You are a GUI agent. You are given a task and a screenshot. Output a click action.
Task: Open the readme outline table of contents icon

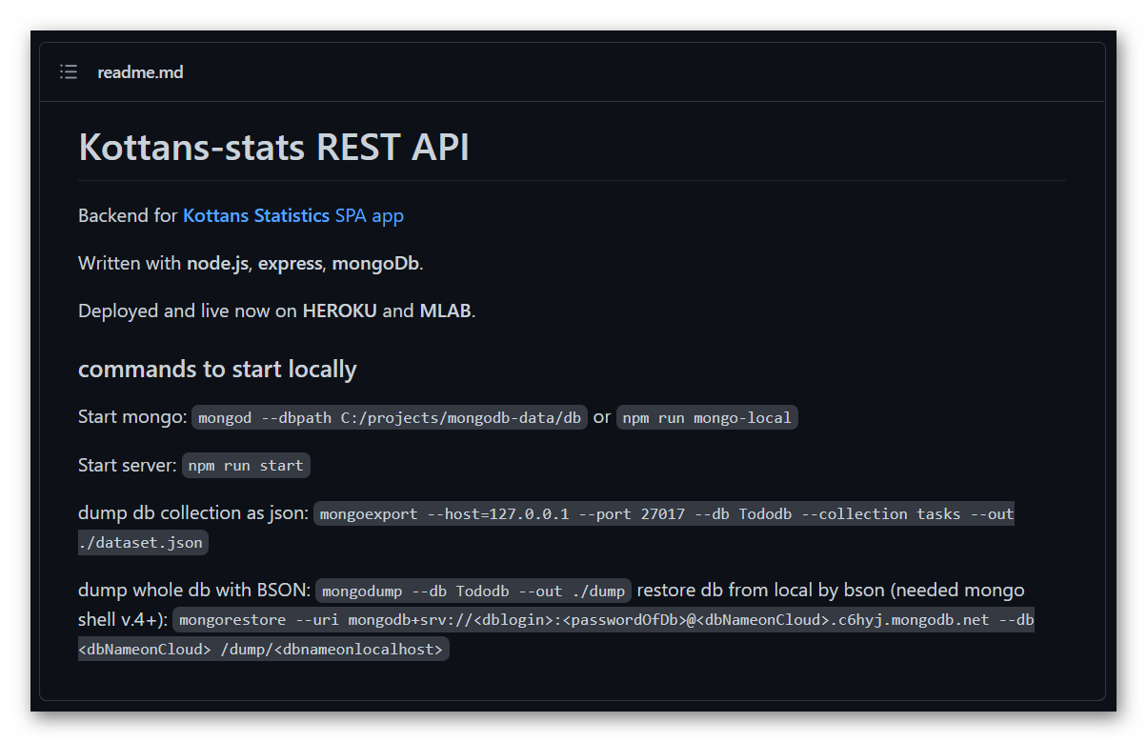point(68,71)
